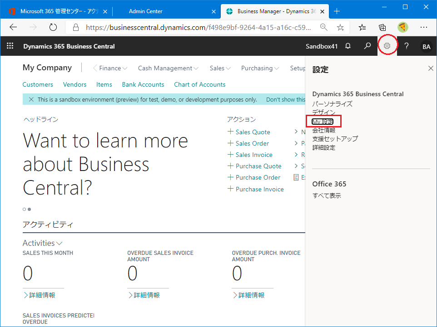This screenshot has height=327, width=437.
Task: Open 詳細情報 under Sales This Month
Action: [40, 295]
